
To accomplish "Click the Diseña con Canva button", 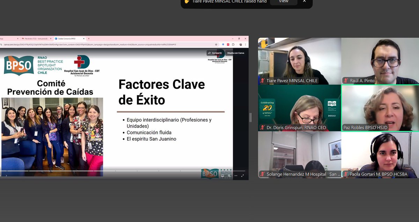I will (236, 53).
